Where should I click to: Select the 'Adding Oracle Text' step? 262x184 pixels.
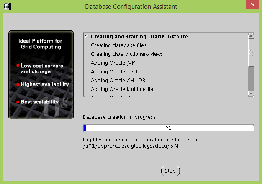(x=114, y=72)
